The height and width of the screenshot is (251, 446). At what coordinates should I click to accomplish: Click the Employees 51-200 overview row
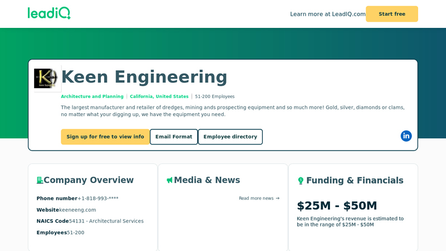coord(60,233)
